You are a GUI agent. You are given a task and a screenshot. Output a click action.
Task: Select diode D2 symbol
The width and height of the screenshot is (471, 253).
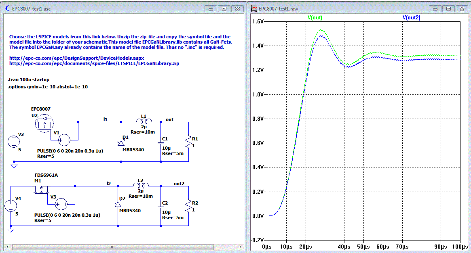[x=118, y=204]
